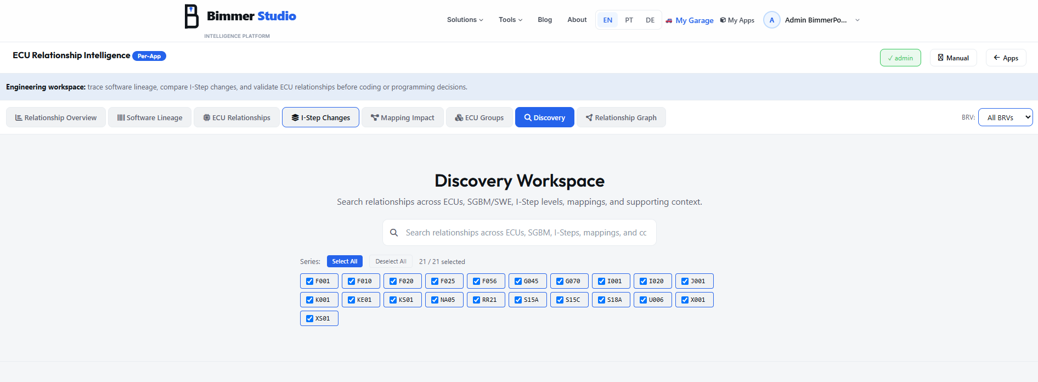The width and height of the screenshot is (1038, 382).
Task: Toggle the S18A series checkbox
Action: pos(601,300)
